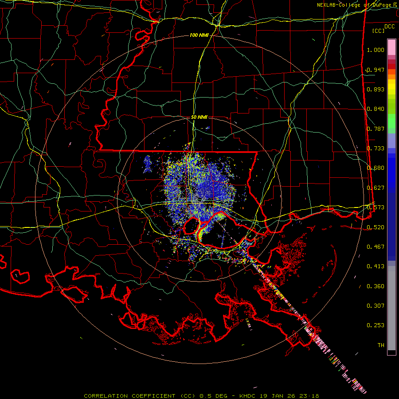
Task: Click the 0.733 value on color scale
Action: pos(376,149)
